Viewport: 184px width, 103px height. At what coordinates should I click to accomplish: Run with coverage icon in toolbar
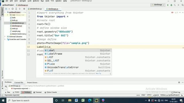pyautogui.click(x=175, y=5)
